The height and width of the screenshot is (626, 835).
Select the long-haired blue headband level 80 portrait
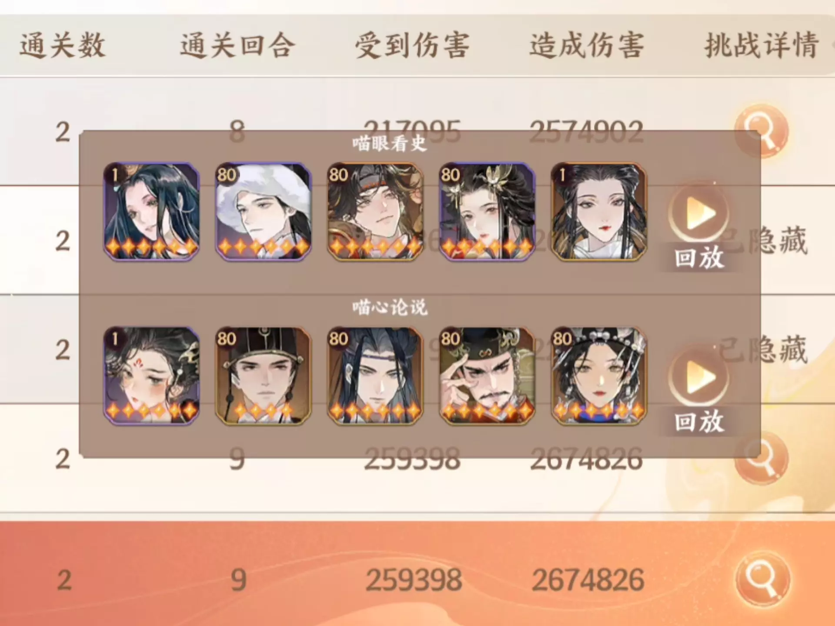point(375,376)
